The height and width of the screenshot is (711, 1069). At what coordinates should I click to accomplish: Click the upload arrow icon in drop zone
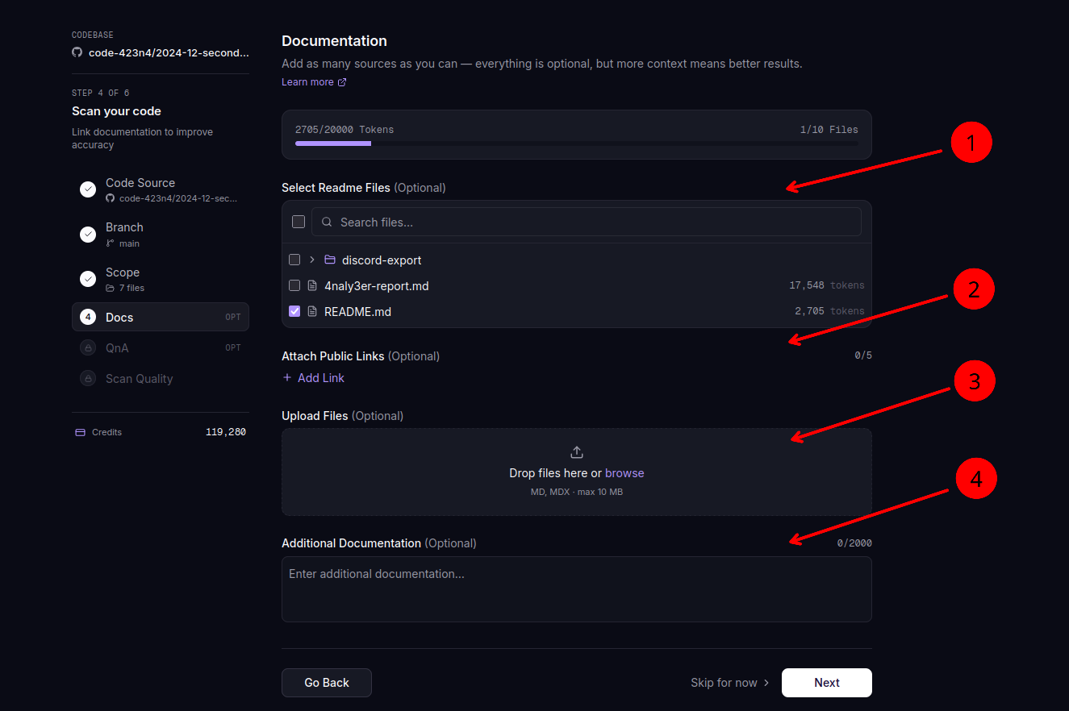click(x=577, y=452)
